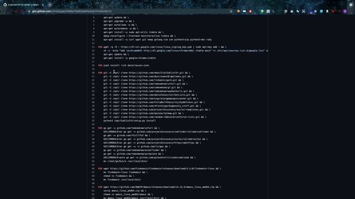The height and width of the screenshot is (199, 355).
Task: Click 'mv /root/go/bin/* /usr/local/bin/' line
Action: pyautogui.click(x=126, y=161)
